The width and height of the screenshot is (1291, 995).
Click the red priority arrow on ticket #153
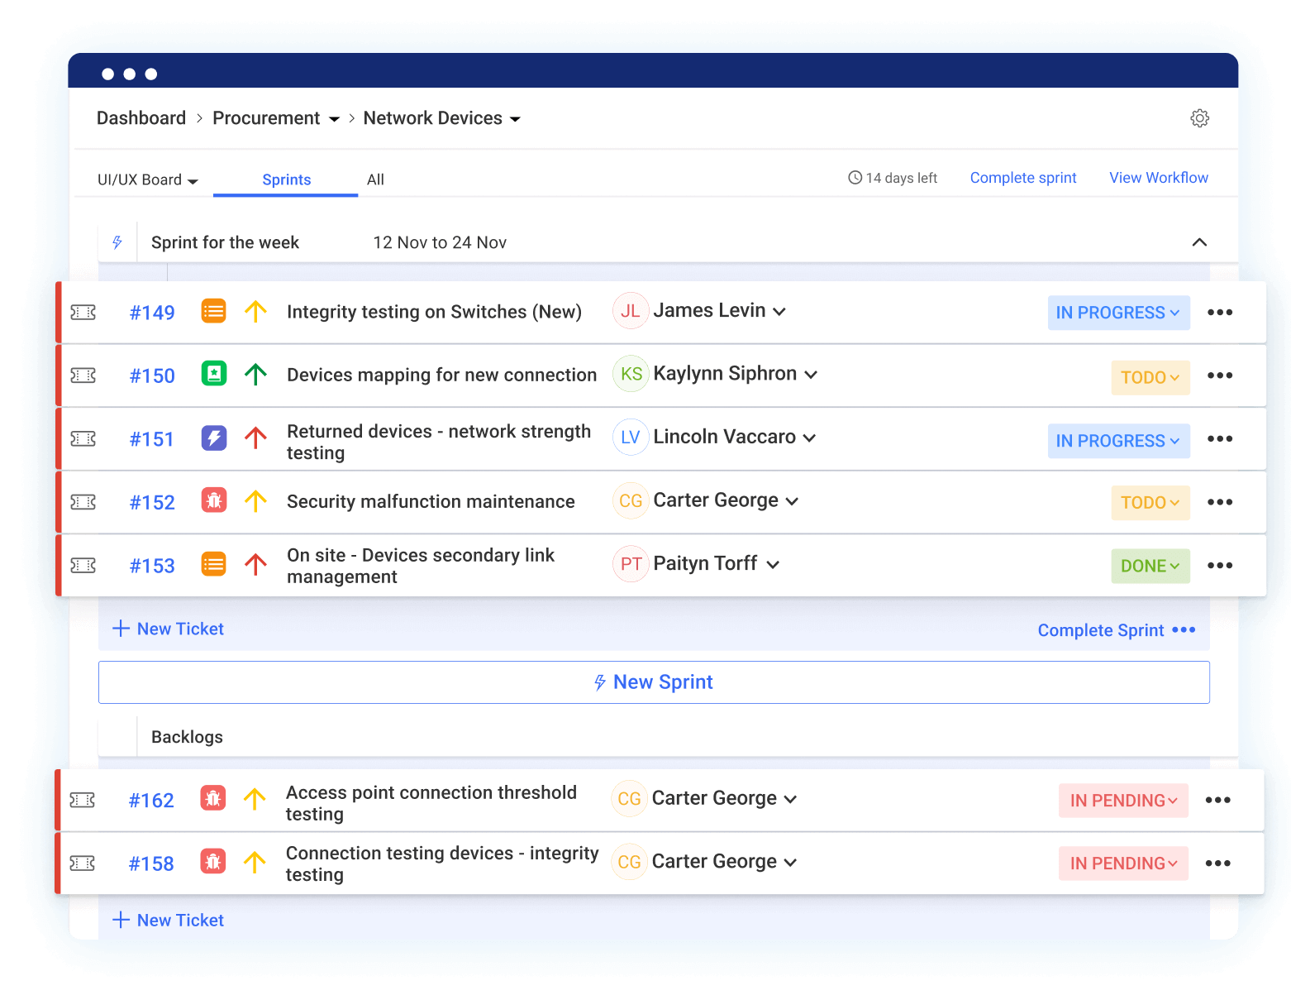(x=255, y=565)
